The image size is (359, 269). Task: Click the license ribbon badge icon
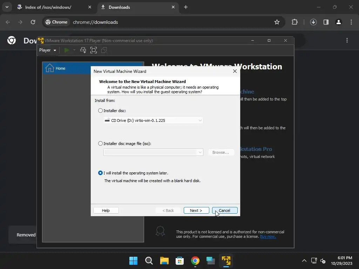pos(160,231)
